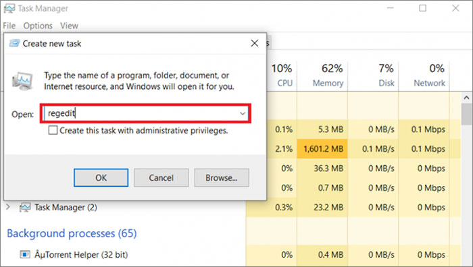Open the Open field dropdown arrow

tap(243, 113)
